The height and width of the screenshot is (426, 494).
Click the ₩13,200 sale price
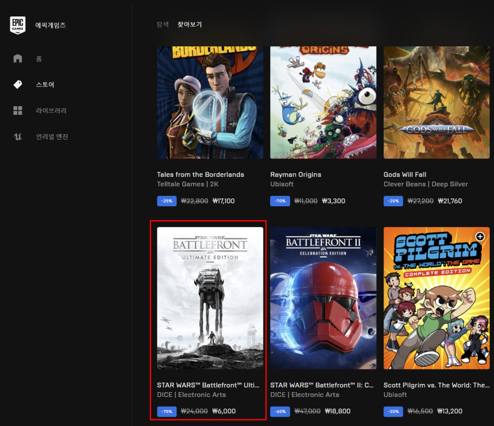tap(450, 411)
